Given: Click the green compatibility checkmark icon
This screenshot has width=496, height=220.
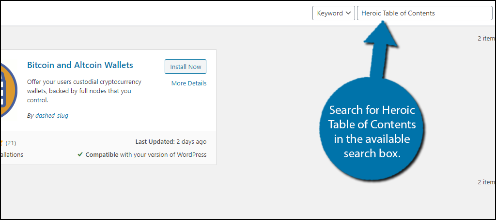Looking at the screenshot, I should pyautogui.click(x=80, y=155).
